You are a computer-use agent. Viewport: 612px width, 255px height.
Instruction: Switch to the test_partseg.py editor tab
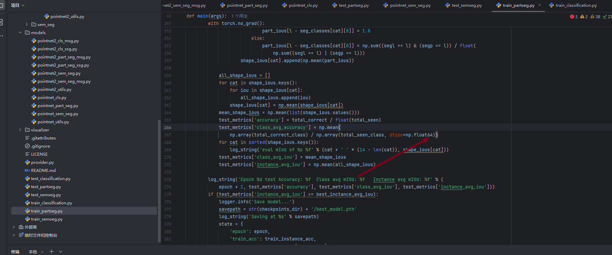tap(350, 5)
